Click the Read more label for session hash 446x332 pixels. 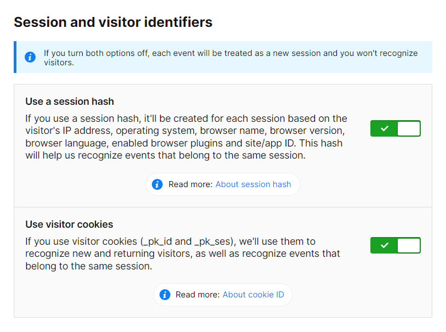[x=191, y=184]
